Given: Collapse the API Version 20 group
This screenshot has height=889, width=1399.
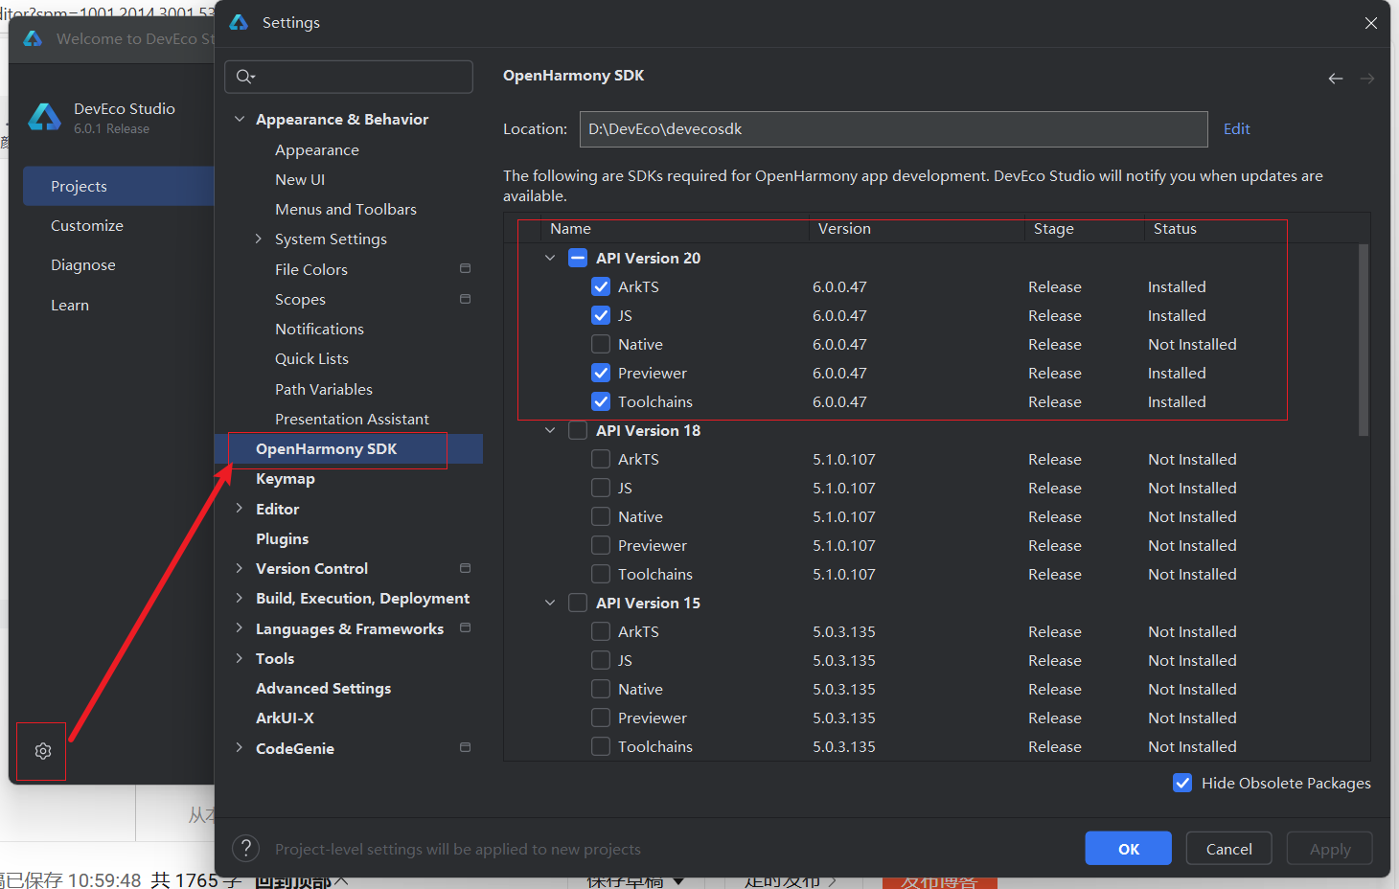Looking at the screenshot, I should coord(550,258).
